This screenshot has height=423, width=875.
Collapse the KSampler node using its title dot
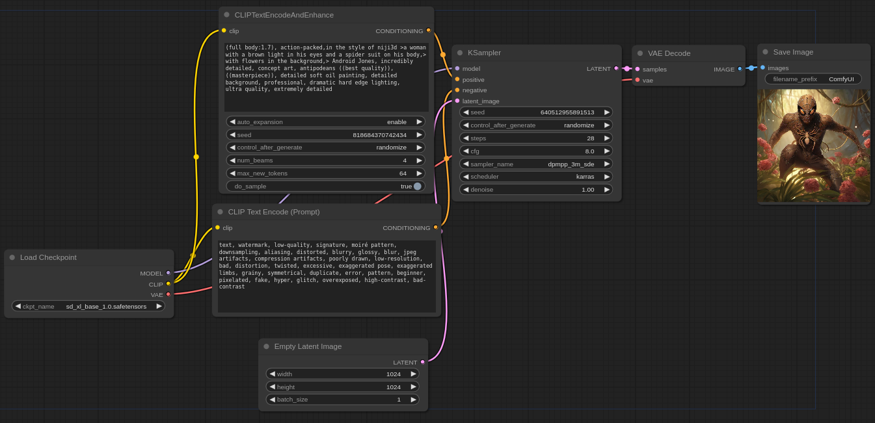click(x=460, y=53)
